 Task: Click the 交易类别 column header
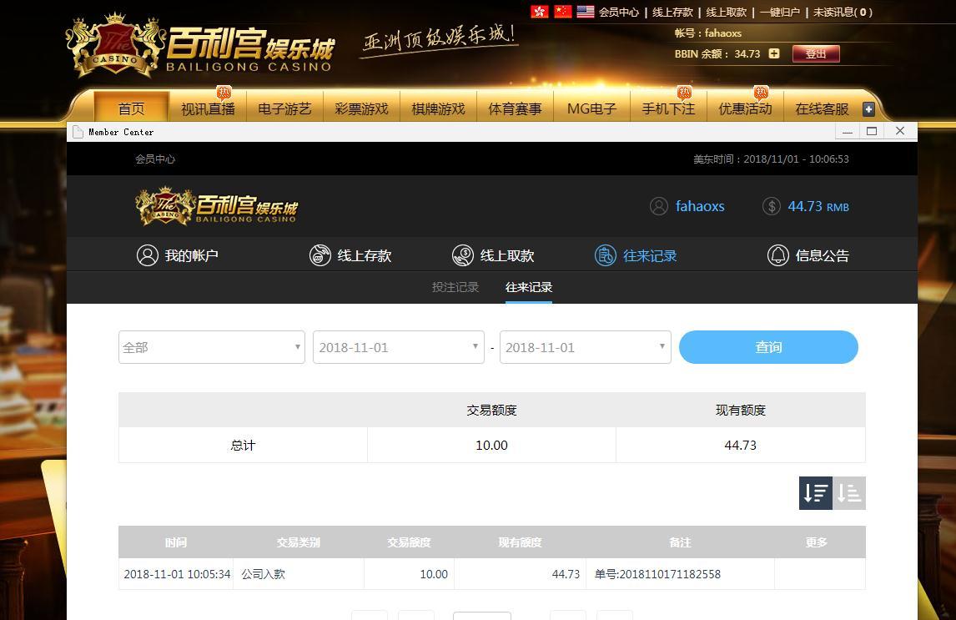298,542
